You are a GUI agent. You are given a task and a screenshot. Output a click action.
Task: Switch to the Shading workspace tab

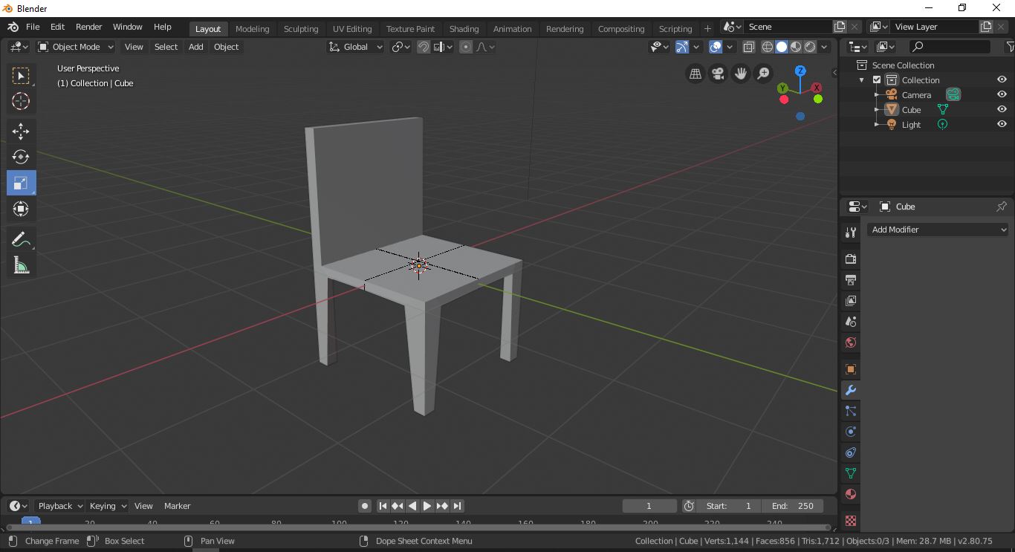pyautogui.click(x=464, y=28)
